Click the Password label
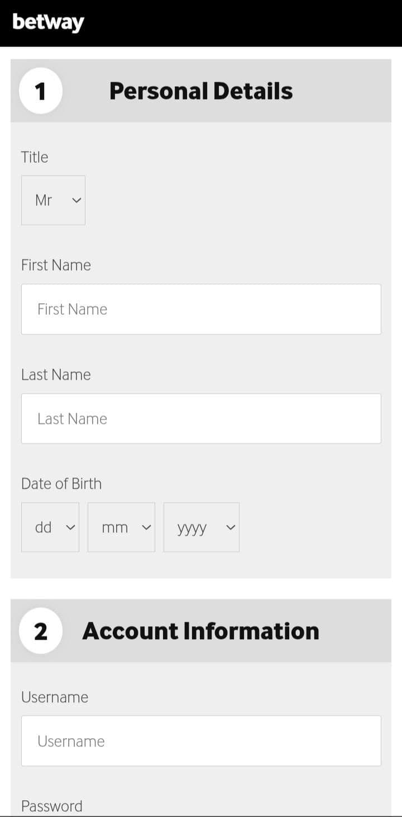 [51, 806]
